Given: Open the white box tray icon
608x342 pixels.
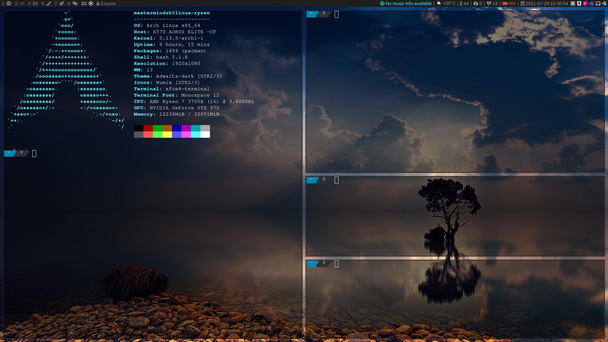Looking at the screenshot, I should click(598, 3).
